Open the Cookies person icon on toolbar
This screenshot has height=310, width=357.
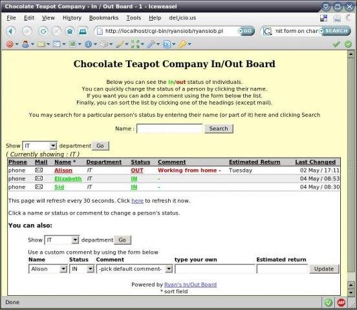click(x=25, y=44)
